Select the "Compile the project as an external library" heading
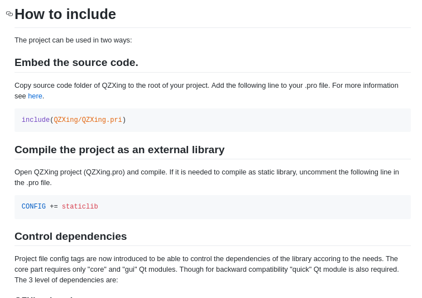This screenshot has height=298, width=422. pyautogui.click(x=119, y=150)
